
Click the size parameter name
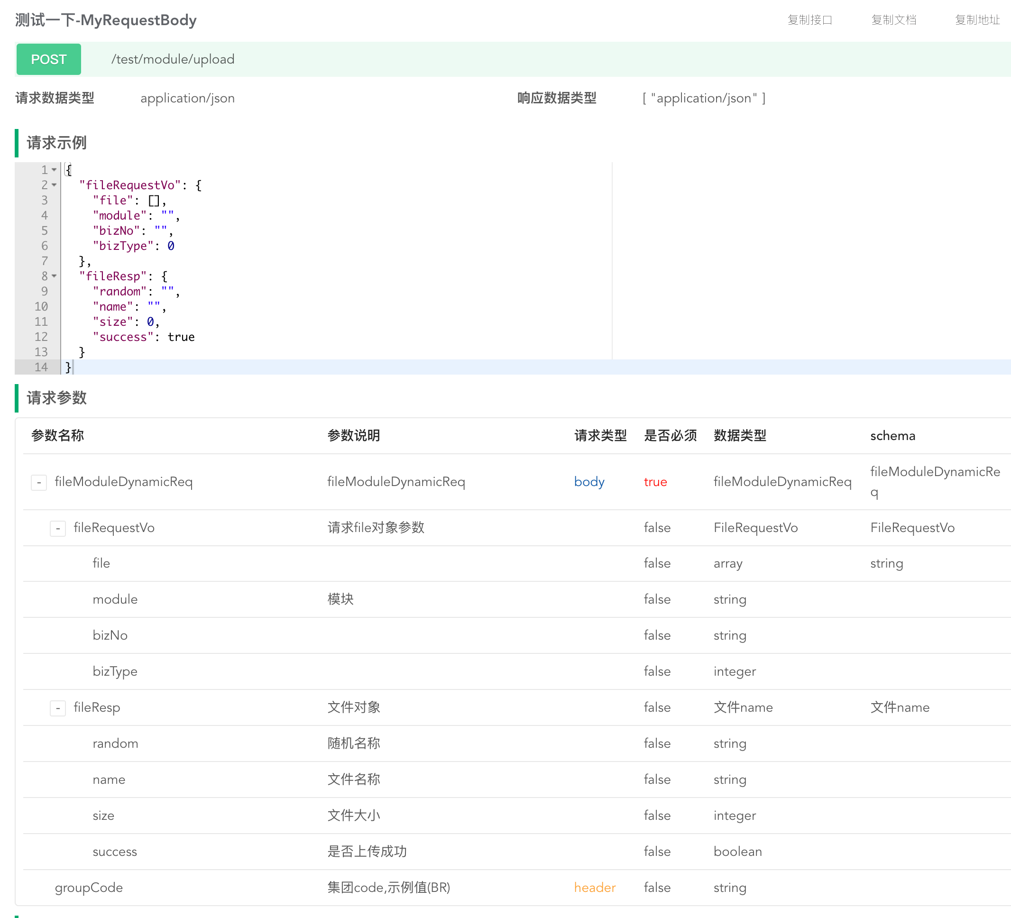click(x=103, y=816)
